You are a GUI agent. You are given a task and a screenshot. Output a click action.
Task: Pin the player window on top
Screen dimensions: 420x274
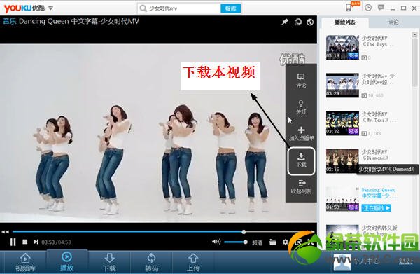click(285, 22)
